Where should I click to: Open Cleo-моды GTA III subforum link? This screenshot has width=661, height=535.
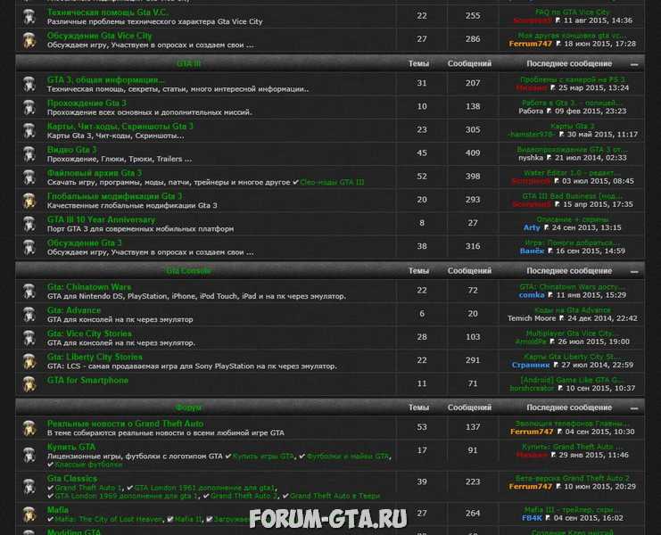pos(332,183)
